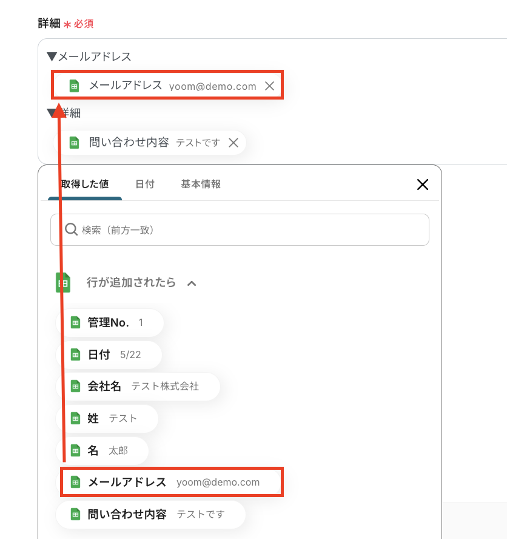Click the inserted メールアドレス chip in the editor
507x539 pixels.
167,85
